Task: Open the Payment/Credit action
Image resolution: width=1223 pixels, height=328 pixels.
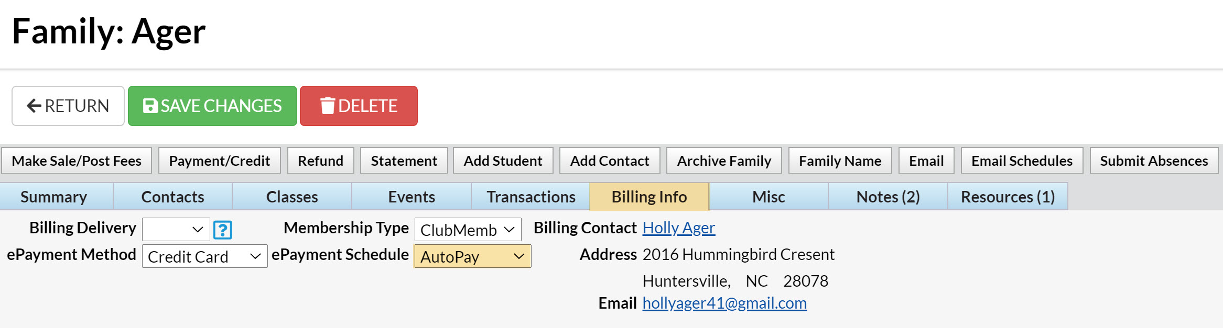Action: tap(219, 161)
